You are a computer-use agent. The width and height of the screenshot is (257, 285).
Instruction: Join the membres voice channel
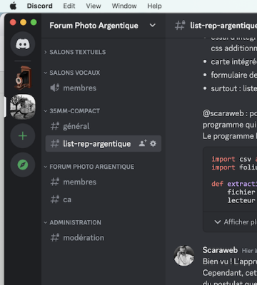[x=104, y=88]
